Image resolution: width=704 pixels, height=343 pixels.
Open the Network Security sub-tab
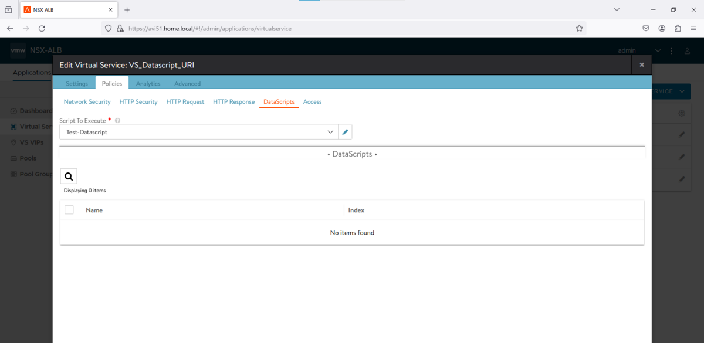click(87, 102)
